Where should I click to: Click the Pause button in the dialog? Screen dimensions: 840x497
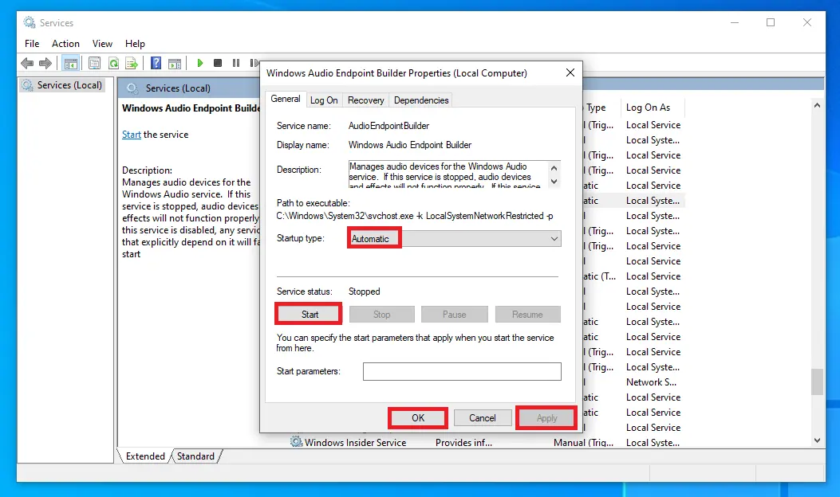click(454, 314)
